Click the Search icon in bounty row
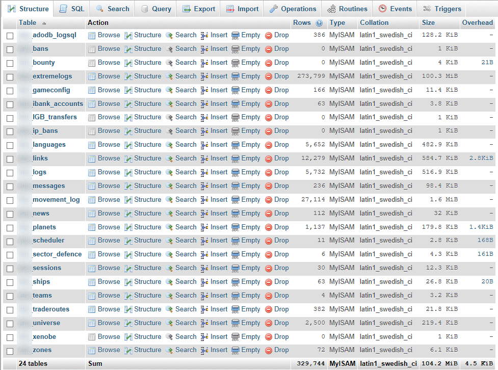Viewport: 498px width, 370px height. (x=169, y=63)
